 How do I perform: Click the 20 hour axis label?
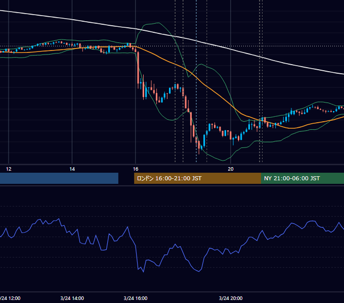231,169
